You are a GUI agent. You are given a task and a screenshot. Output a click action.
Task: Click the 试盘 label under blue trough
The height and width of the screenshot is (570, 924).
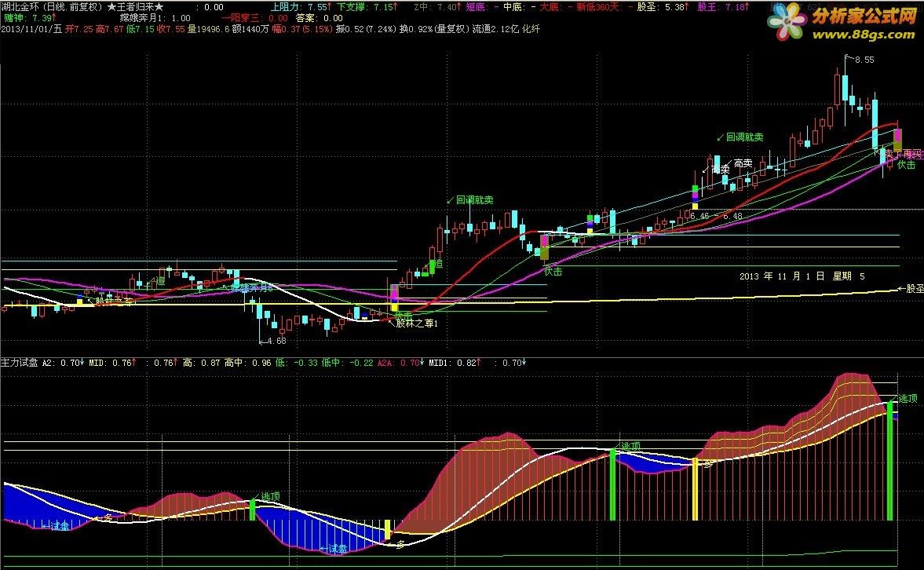(337, 549)
